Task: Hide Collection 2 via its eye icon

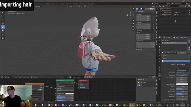Action: tap(189, 15)
